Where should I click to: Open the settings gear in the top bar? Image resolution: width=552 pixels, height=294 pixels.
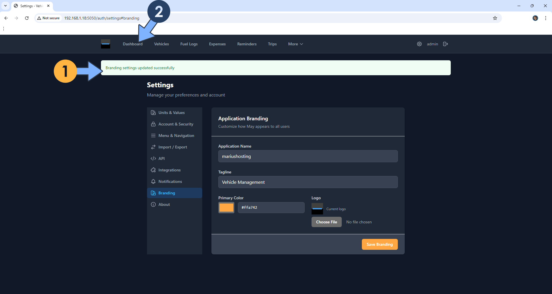(419, 44)
